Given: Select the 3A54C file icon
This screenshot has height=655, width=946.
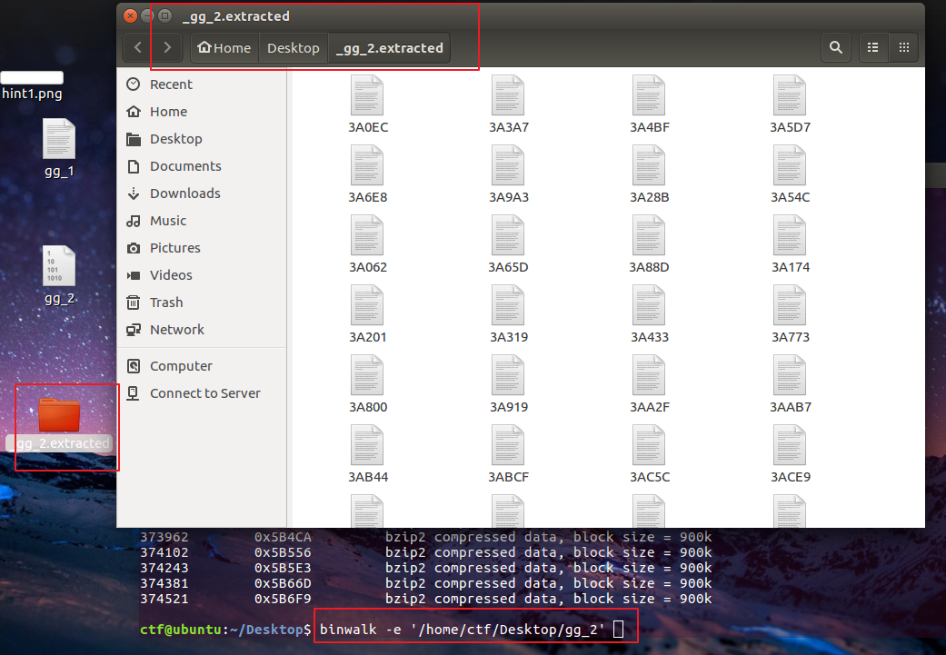Looking at the screenshot, I should point(790,165).
